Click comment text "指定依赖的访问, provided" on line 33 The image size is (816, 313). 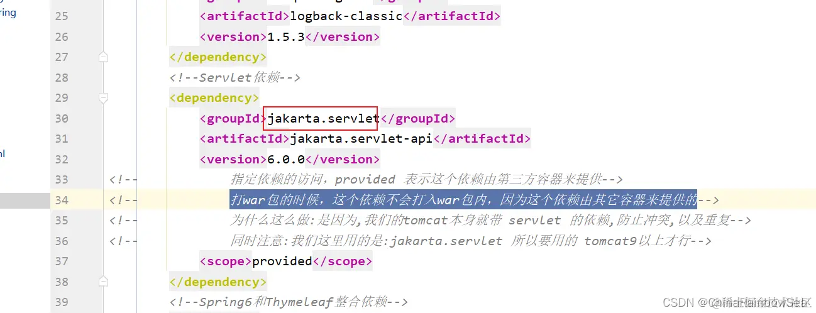[x=313, y=179]
